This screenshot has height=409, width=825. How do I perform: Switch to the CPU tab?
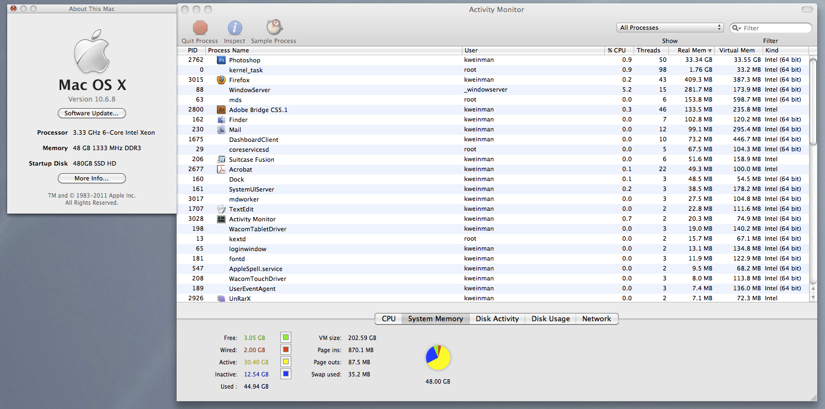pos(388,318)
